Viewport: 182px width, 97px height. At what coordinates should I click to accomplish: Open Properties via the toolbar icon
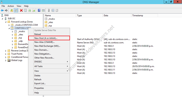[25, 10]
